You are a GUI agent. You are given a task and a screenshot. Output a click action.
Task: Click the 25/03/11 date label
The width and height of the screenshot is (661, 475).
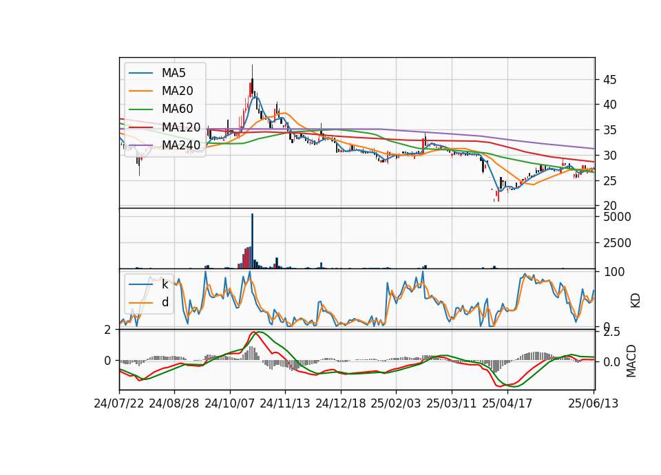pyautogui.click(x=452, y=403)
